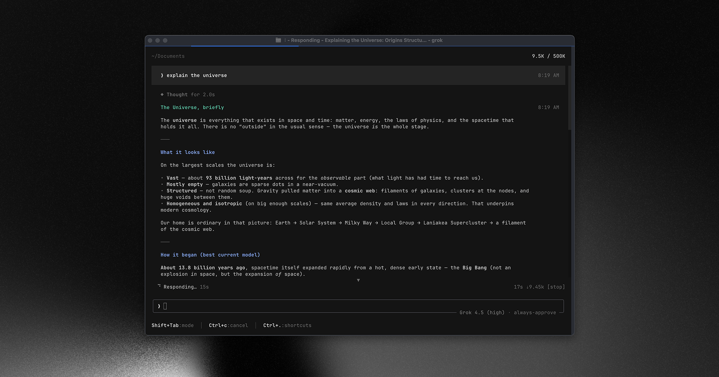Click the 'How it began (best current model)' heading

pyautogui.click(x=210, y=255)
